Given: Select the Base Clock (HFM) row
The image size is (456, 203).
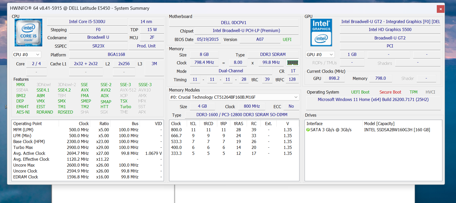Looking at the screenshot, I should coord(88,142).
